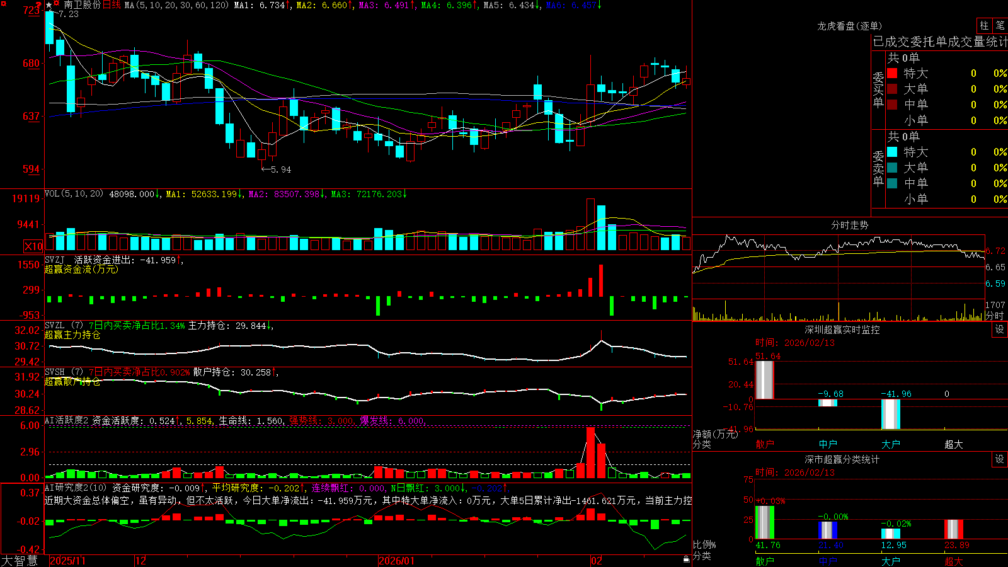
Task: Click the dark red 大单 buy order swatch
Action: pos(892,89)
